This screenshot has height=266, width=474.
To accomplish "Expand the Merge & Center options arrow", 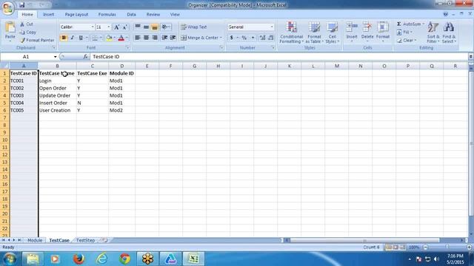I will pyautogui.click(x=221, y=38).
